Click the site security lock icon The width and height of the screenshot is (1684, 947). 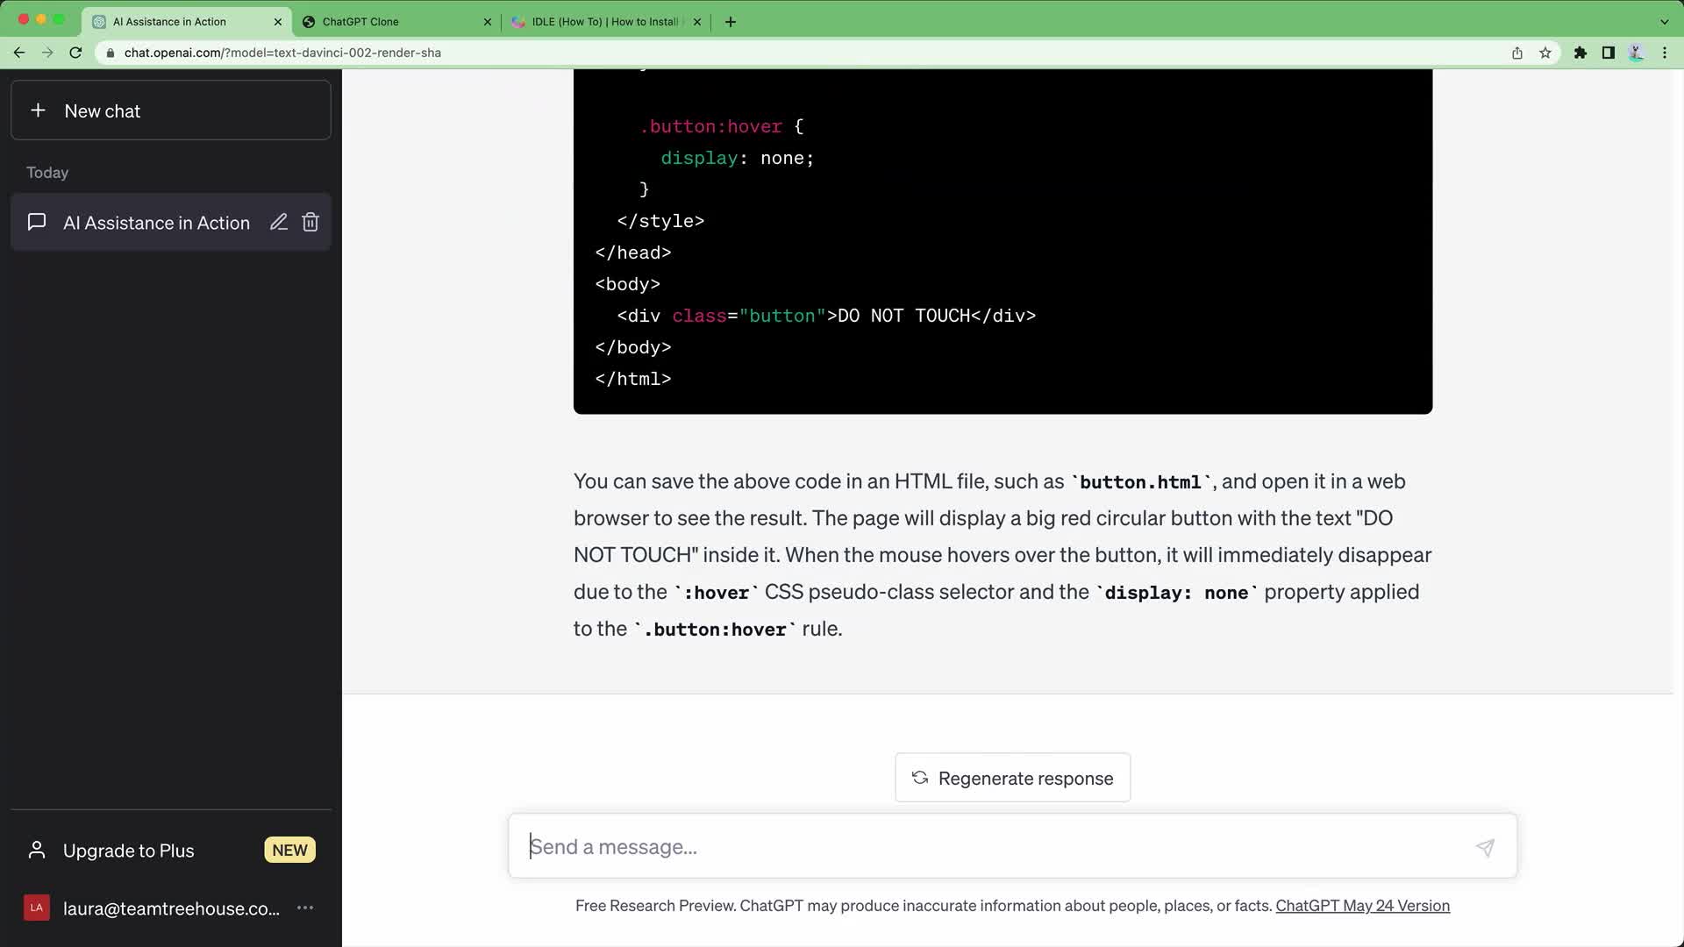click(x=110, y=53)
